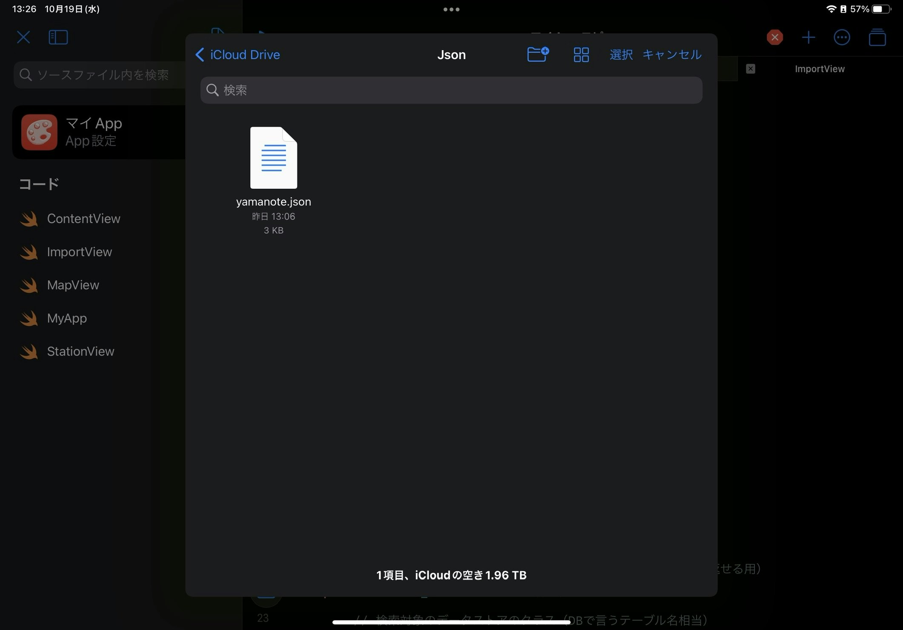Create a new folder in Json directory
Image resolution: width=903 pixels, height=630 pixels.
pyautogui.click(x=538, y=54)
